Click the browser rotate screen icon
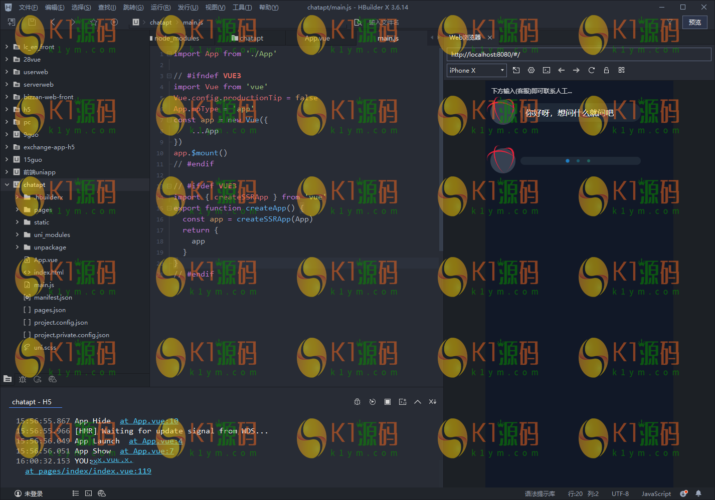 516,70
